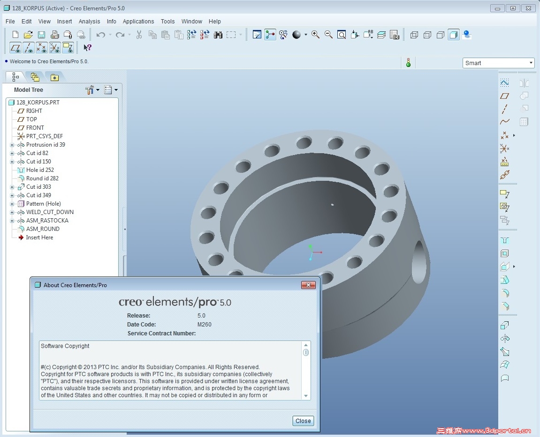Click the Cut scissors icon

pos(139,34)
